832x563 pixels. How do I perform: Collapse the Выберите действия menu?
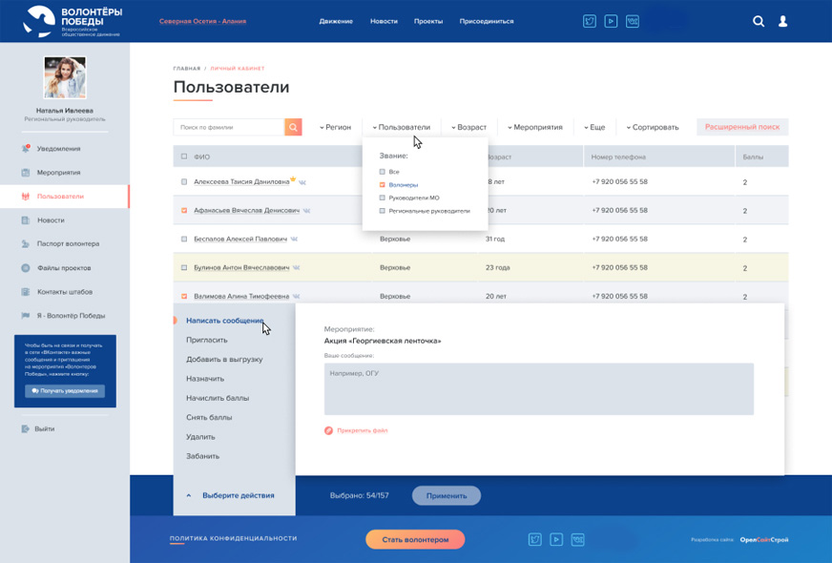pyautogui.click(x=189, y=495)
